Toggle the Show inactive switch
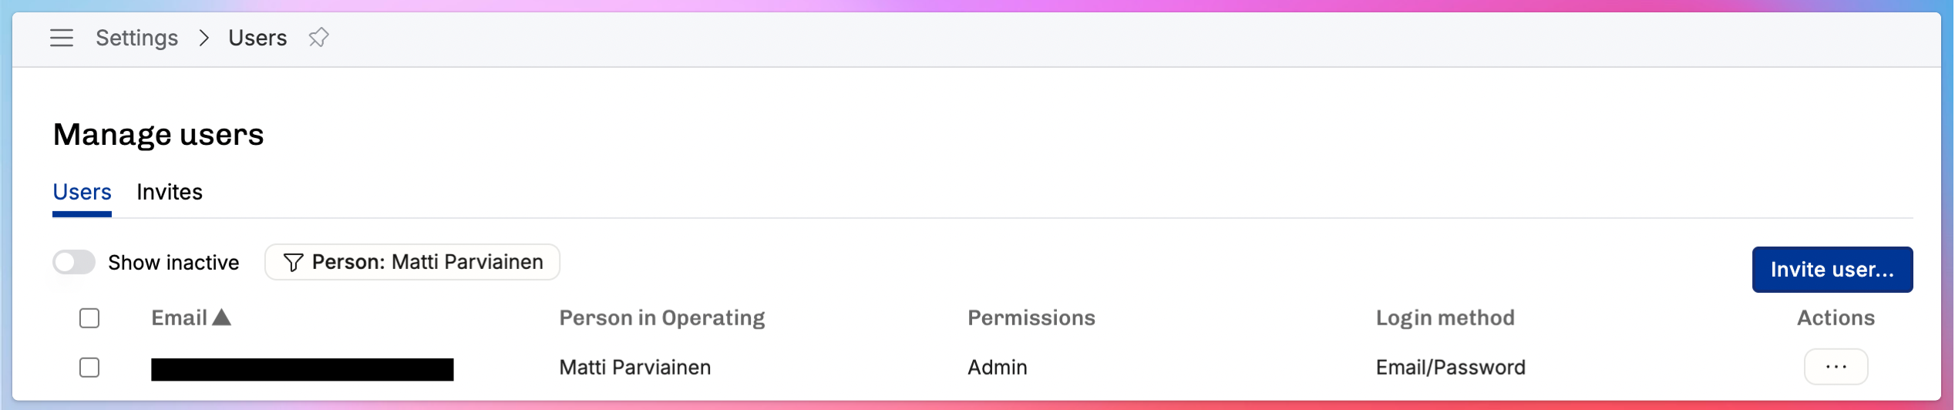The height and width of the screenshot is (410, 1955). pyautogui.click(x=74, y=262)
